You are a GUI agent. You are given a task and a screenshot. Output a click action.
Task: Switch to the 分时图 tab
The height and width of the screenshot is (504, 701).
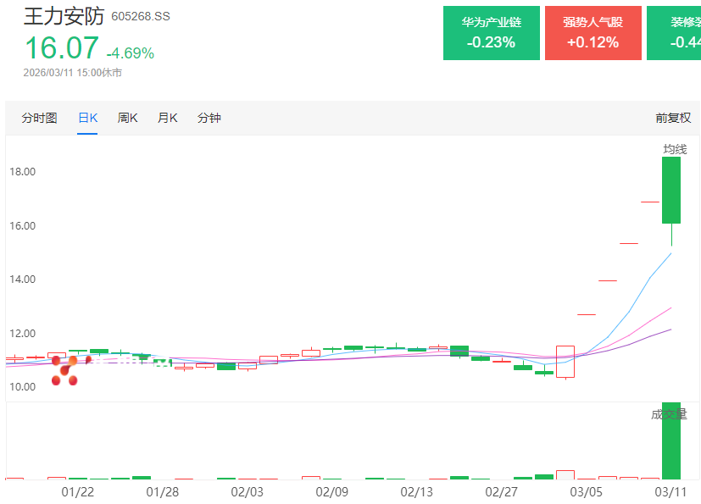[x=39, y=118]
